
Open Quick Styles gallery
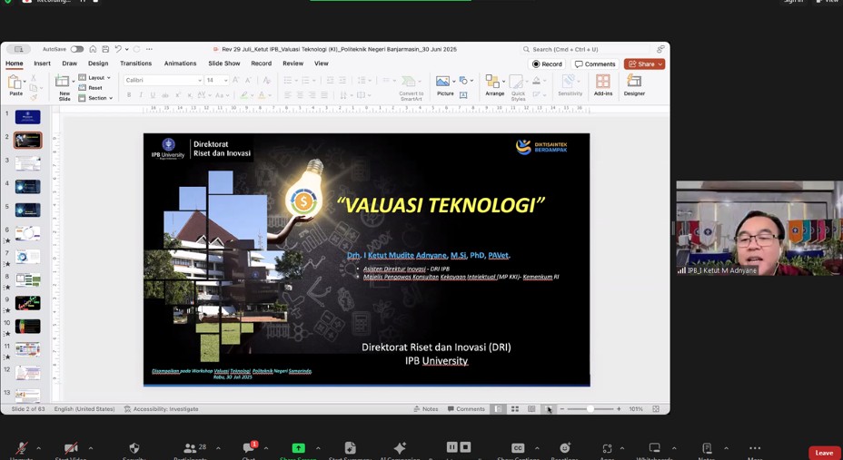tap(518, 87)
